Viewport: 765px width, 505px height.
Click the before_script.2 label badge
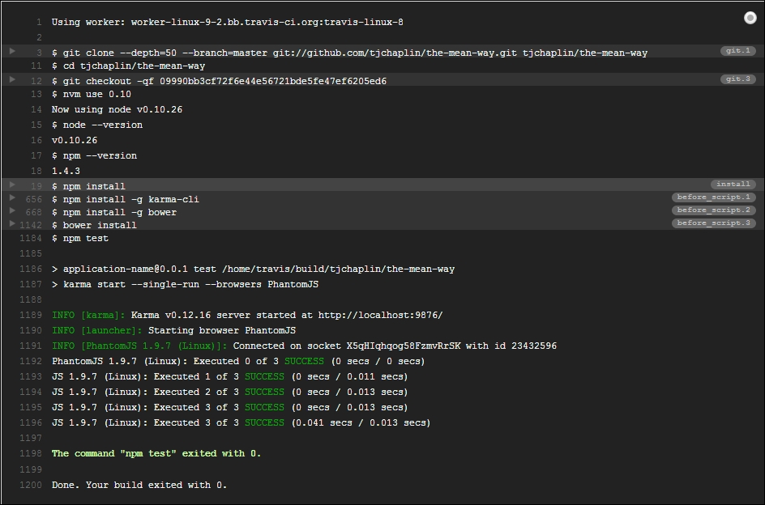click(713, 210)
